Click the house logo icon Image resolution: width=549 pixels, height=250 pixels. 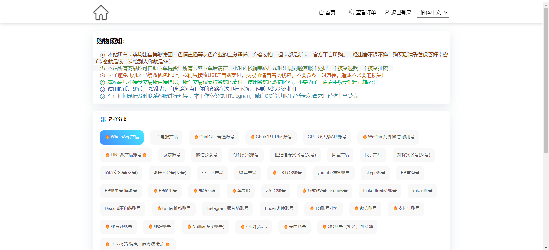(101, 13)
